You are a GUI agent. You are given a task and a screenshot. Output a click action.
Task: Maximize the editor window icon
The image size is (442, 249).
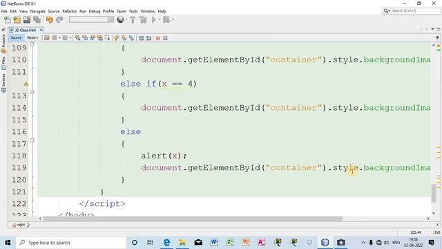pyautogui.click(x=439, y=29)
